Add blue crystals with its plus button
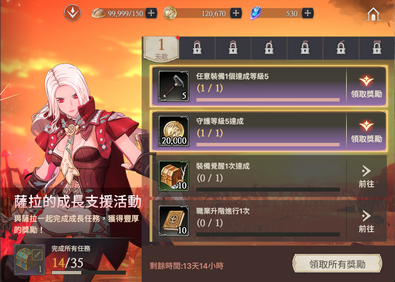 [x=308, y=13]
